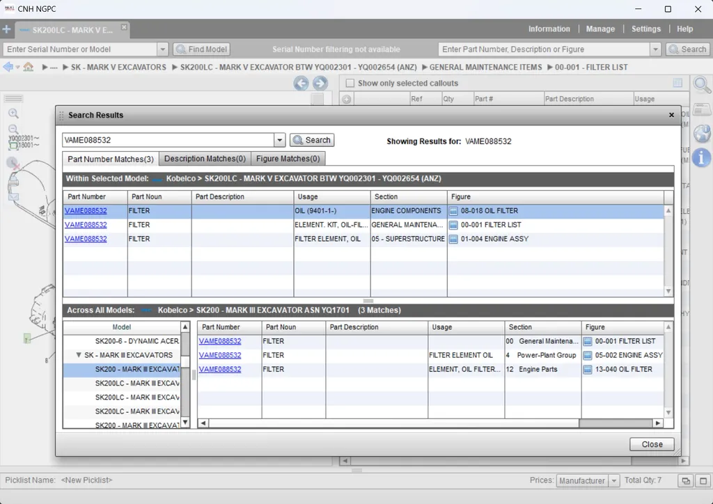
Task: Open VAME088532 link in OIL (9401-1-) row
Action: pyautogui.click(x=86, y=211)
